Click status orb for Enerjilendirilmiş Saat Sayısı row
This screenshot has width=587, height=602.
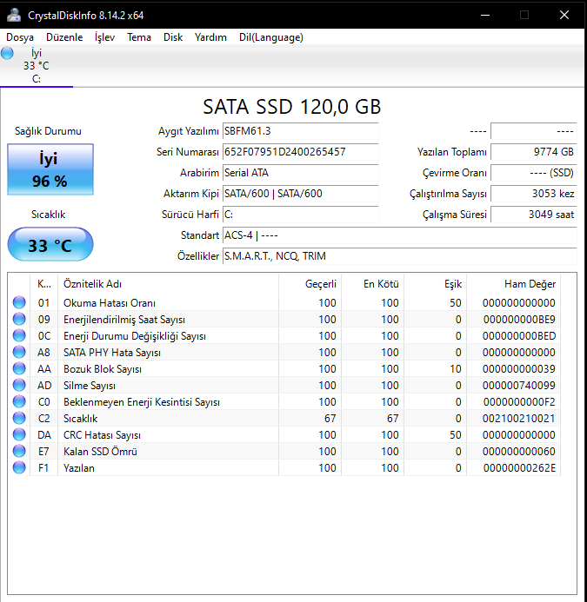point(19,319)
